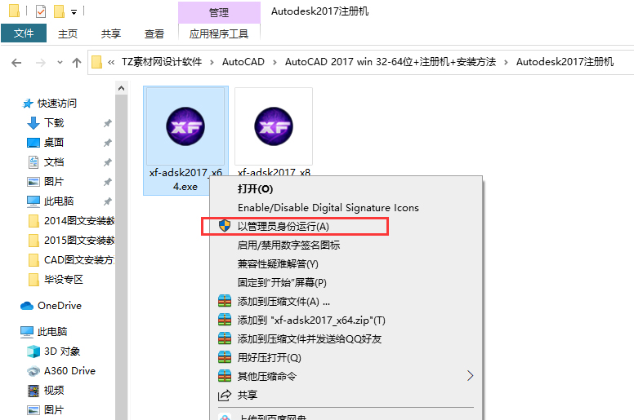Viewport: 634px width, 420px height.
Task: Open 视频 folder under 此电脑
Action: click(x=54, y=390)
